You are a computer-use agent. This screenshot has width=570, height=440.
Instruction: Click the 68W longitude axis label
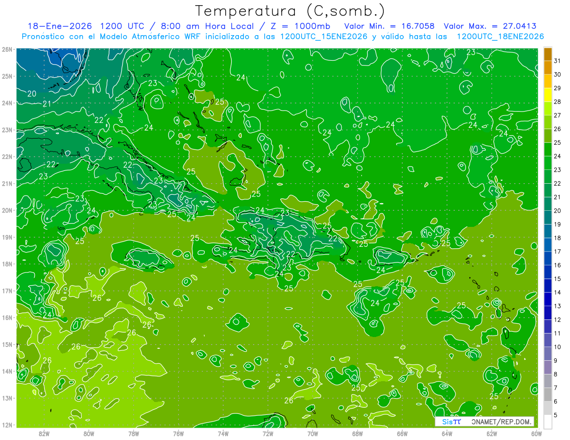pos(358,433)
